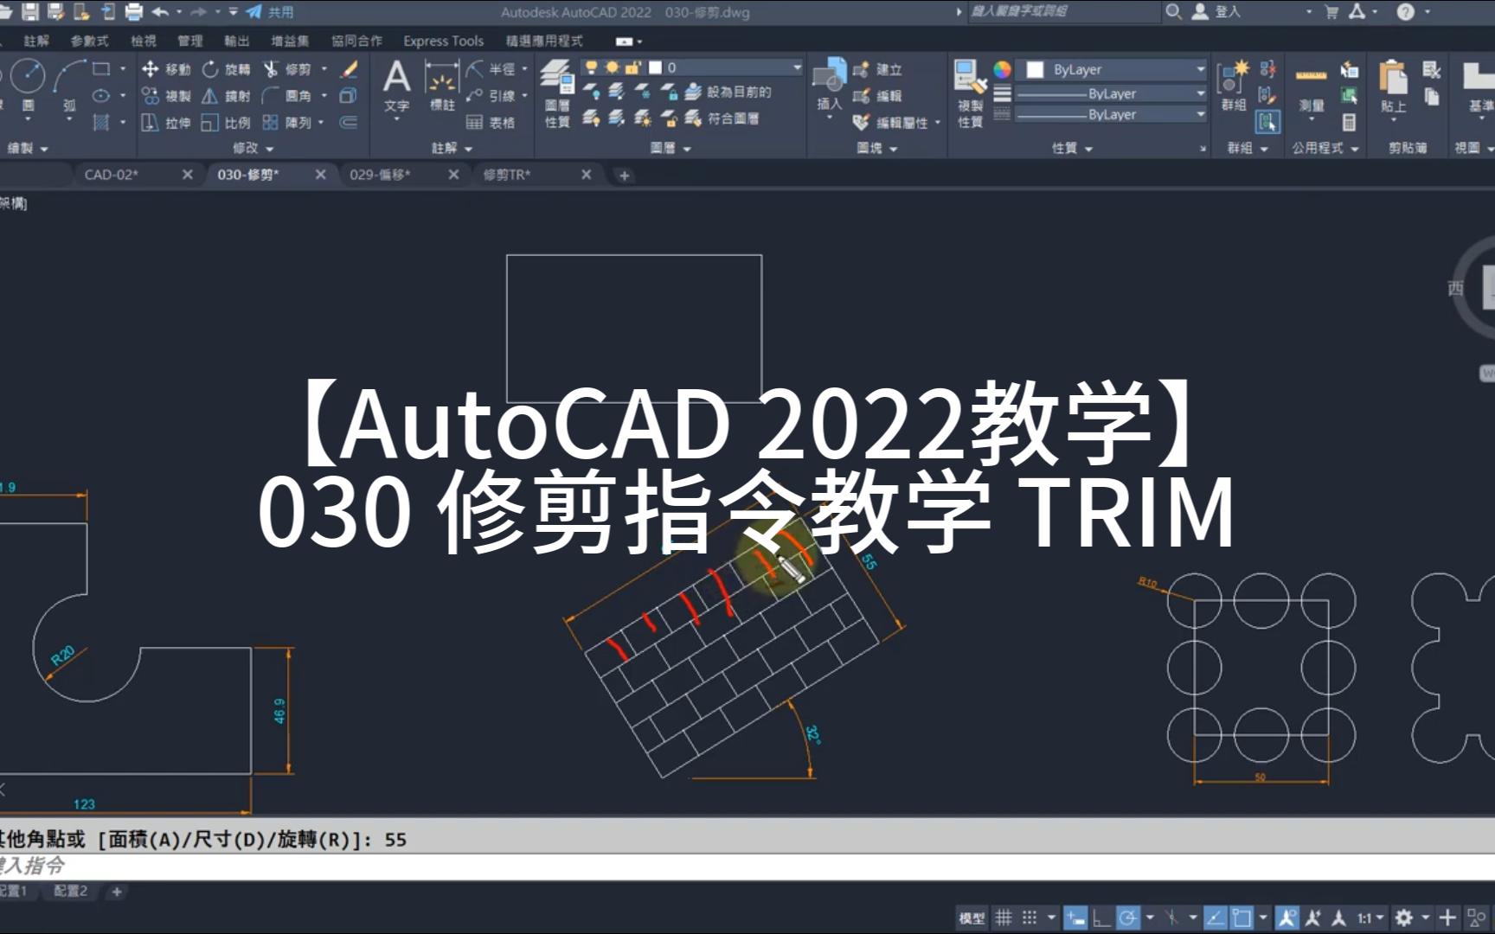Click the Undo arrow
Image resolution: width=1495 pixels, height=934 pixels.
[x=160, y=12]
